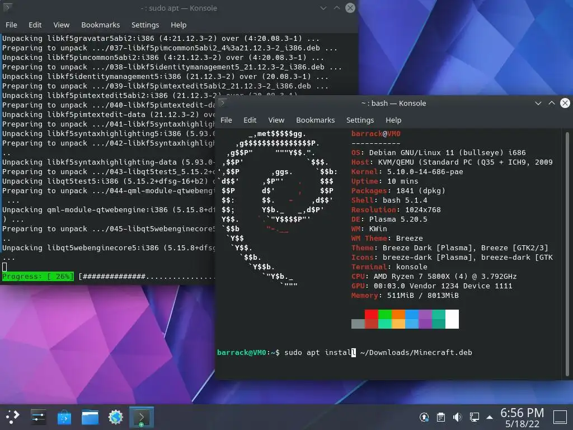Launch the web browser globe icon
The image size is (573, 430).
point(115,417)
